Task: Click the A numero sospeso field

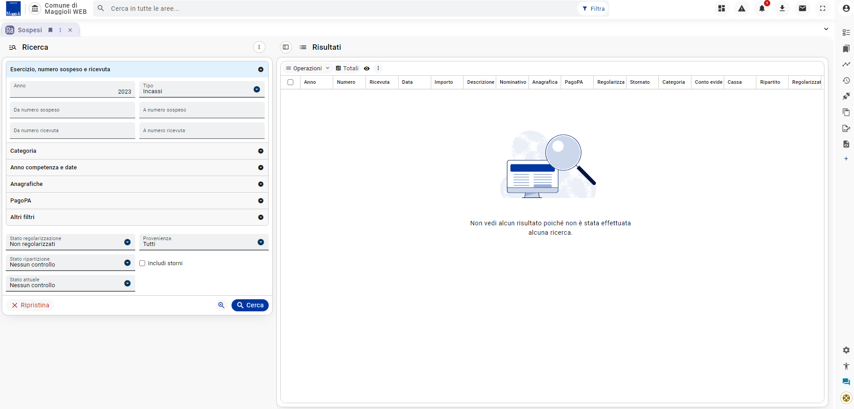Action: (x=202, y=110)
